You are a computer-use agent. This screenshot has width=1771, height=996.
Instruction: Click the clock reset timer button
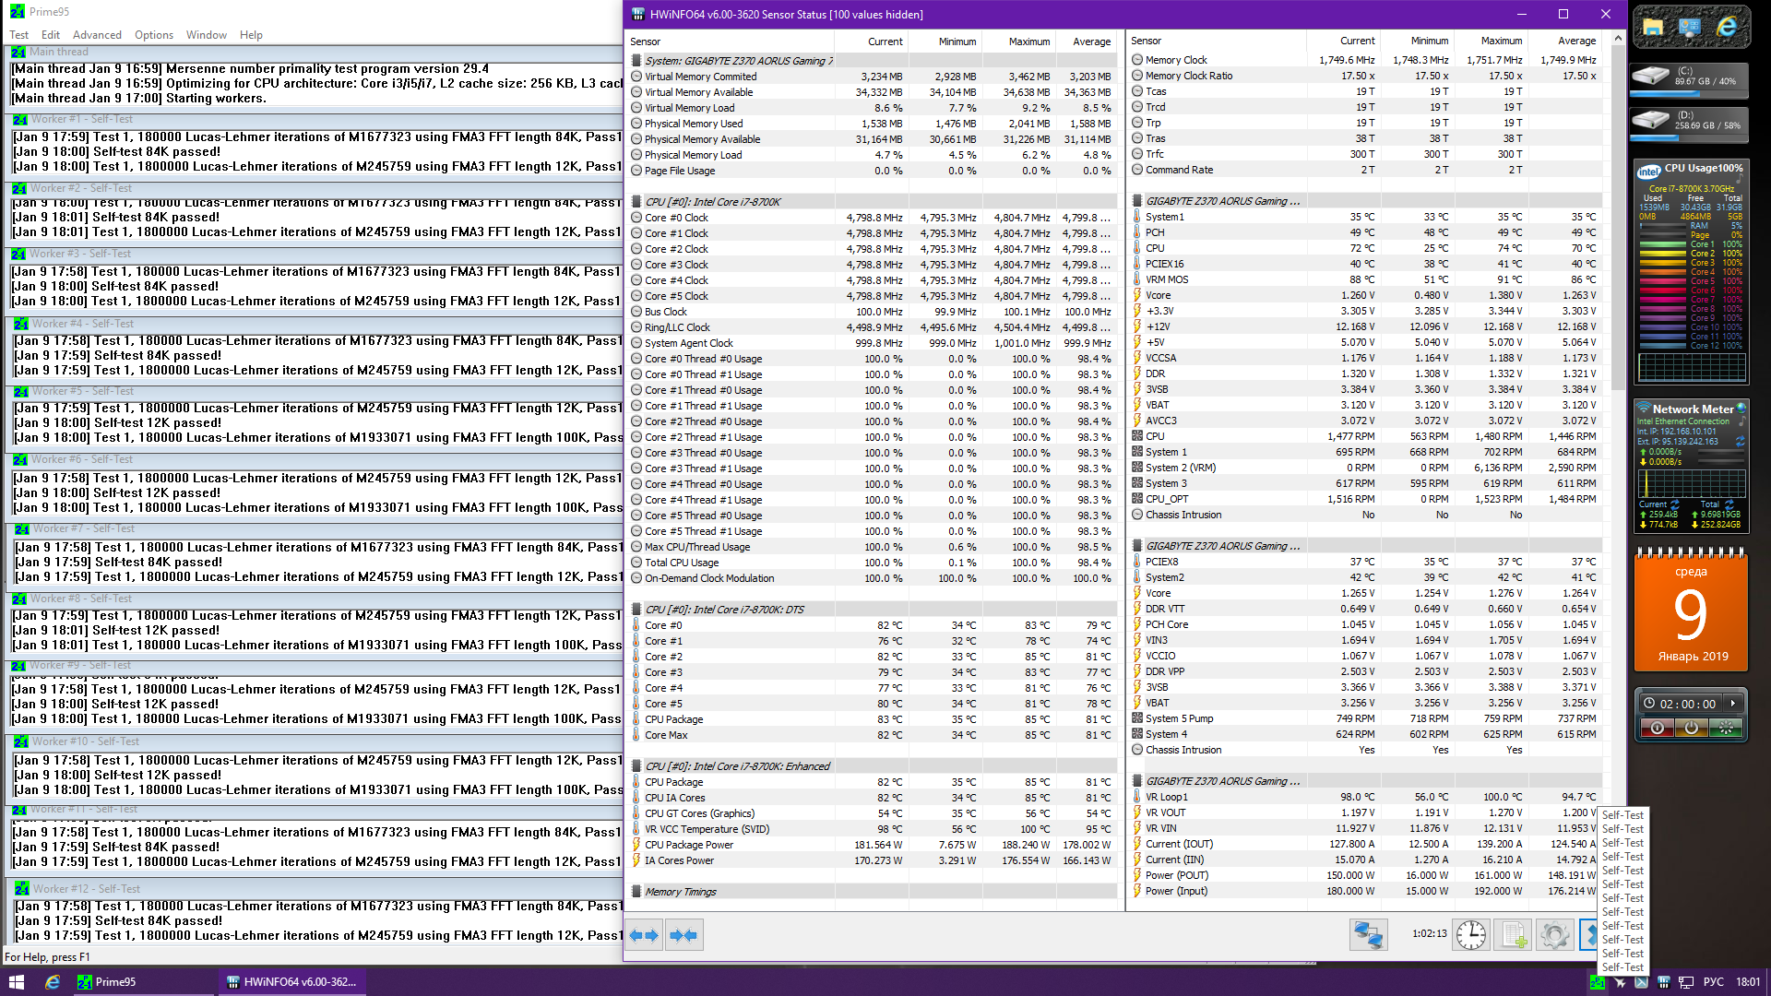(x=1470, y=935)
